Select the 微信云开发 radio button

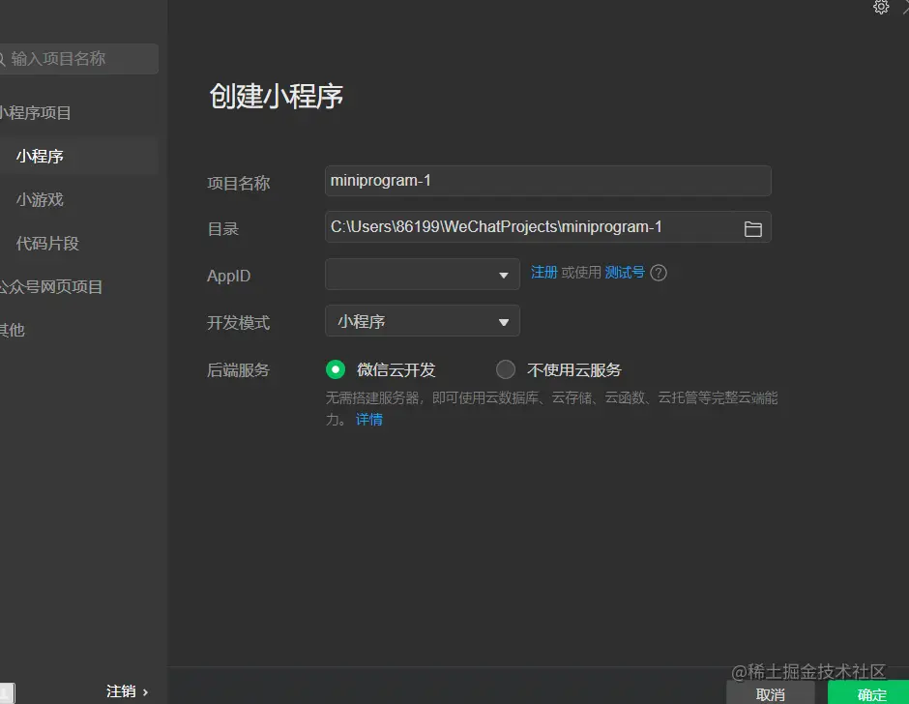(x=336, y=369)
